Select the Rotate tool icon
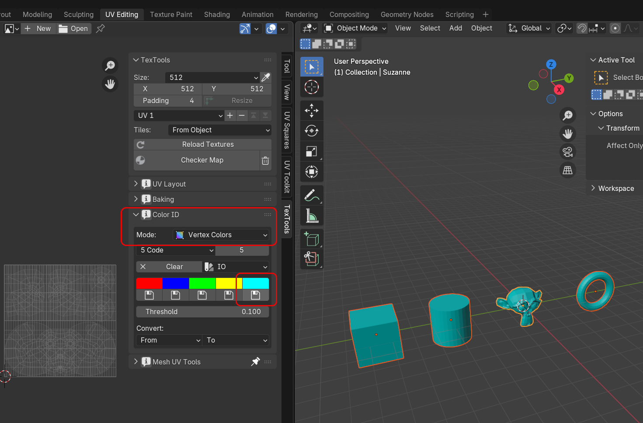This screenshot has width=643, height=423. click(312, 131)
